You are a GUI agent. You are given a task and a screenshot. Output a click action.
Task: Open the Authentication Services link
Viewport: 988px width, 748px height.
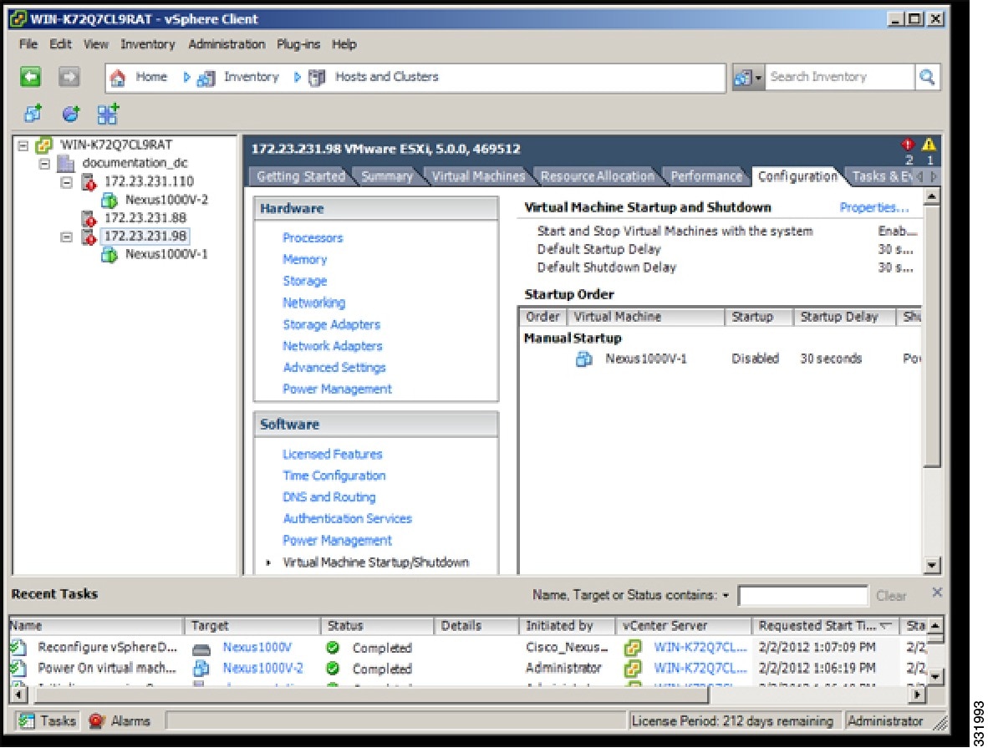coord(347,519)
